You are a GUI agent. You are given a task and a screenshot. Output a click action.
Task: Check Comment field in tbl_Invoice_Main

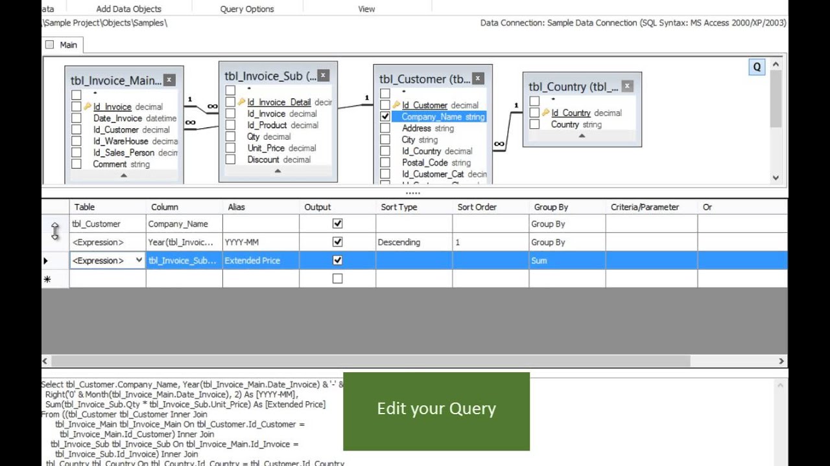(77, 164)
